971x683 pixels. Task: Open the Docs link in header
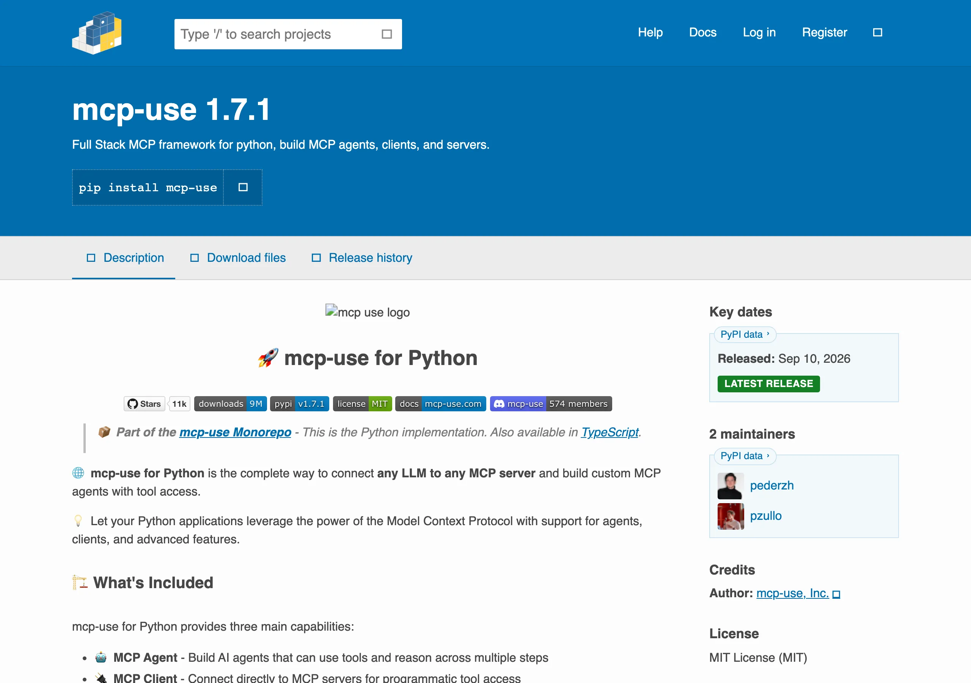pos(702,33)
